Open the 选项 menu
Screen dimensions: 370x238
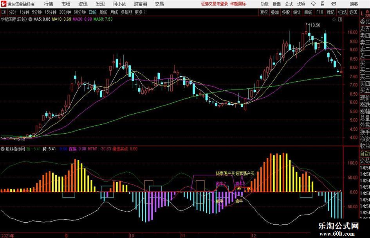pos(301,4)
